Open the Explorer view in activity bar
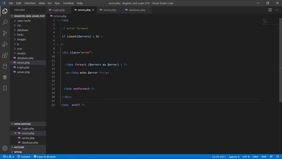The image size is (282, 159). [x=5, y=11]
